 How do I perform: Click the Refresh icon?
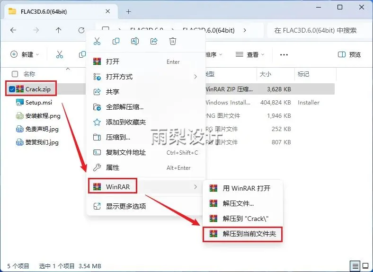(x=81, y=30)
